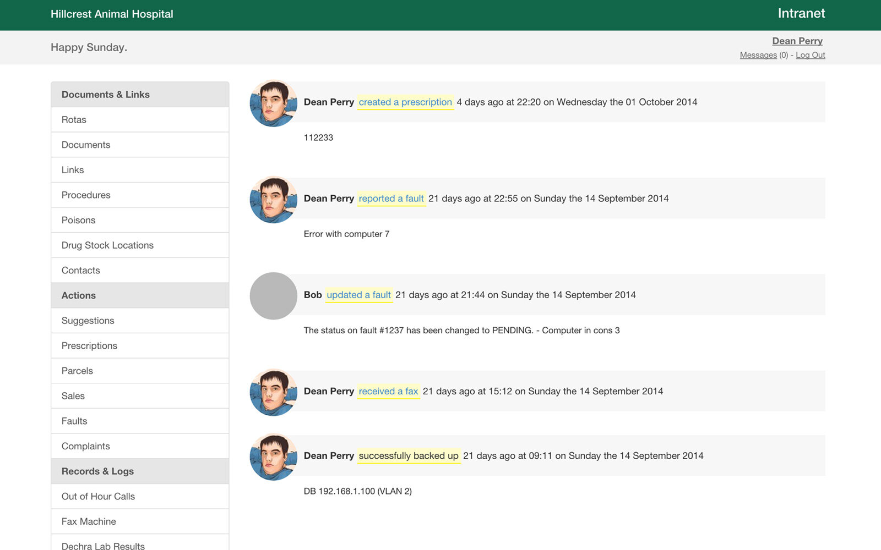Open Prescriptions in the sidebar
The width and height of the screenshot is (881, 550).
(x=140, y=346)
